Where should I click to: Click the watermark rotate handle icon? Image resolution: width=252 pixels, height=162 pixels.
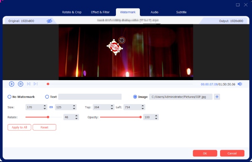(x=122, y=40)
